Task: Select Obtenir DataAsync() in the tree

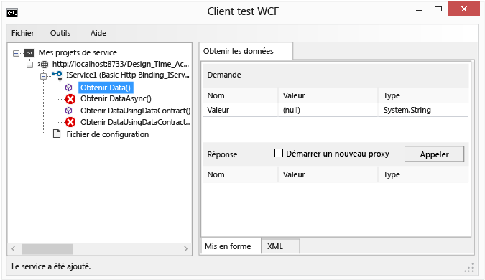Action: (116, 98)
